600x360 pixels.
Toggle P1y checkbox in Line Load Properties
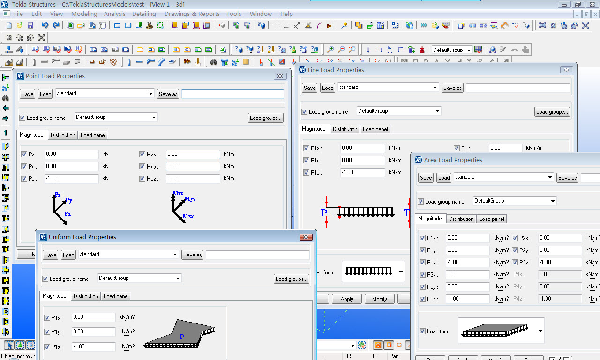coord(307,161)
